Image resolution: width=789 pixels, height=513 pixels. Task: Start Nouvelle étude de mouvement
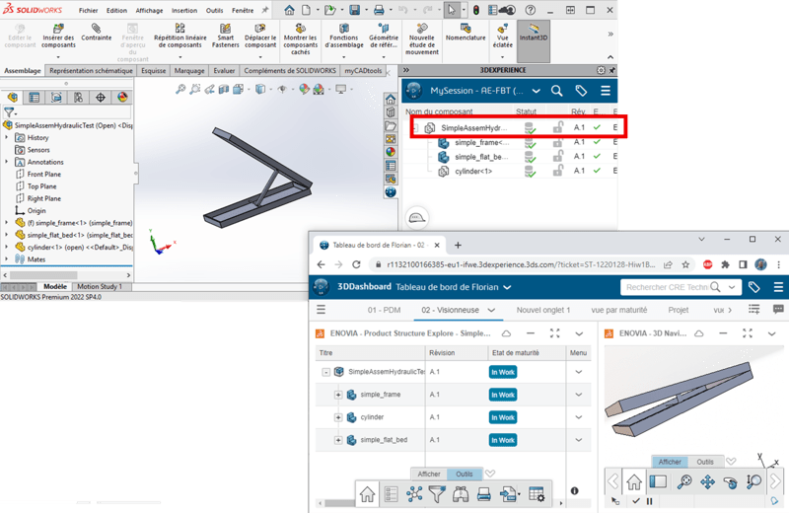point(422,38)
